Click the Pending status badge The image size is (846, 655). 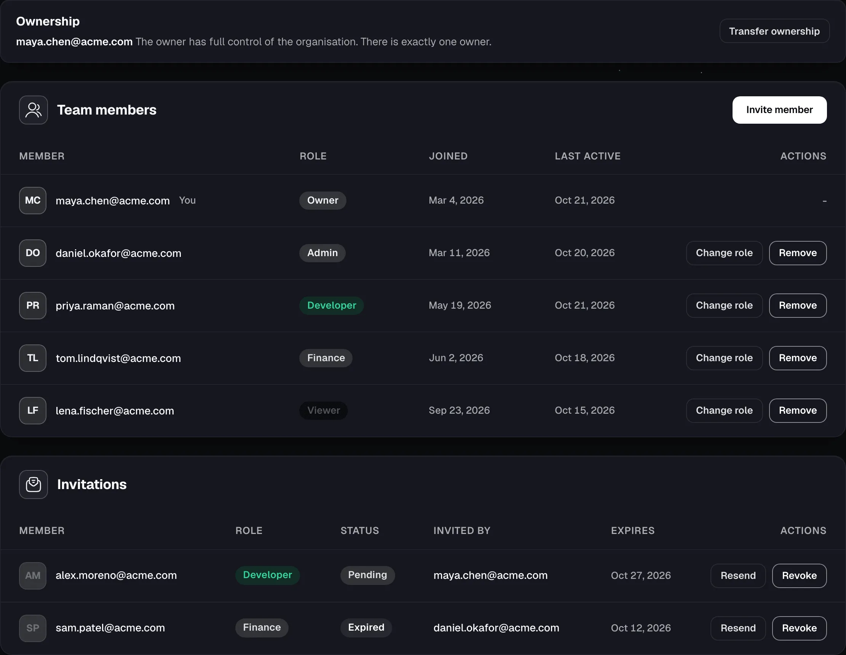368,575
